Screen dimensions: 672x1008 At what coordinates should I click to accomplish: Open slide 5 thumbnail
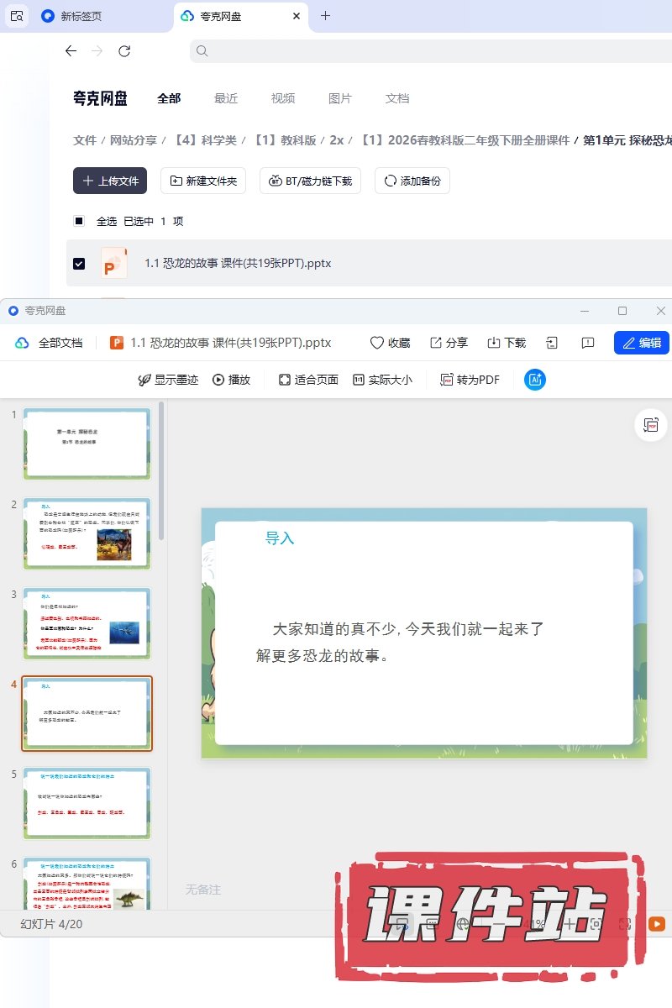(x=87, y=803)
